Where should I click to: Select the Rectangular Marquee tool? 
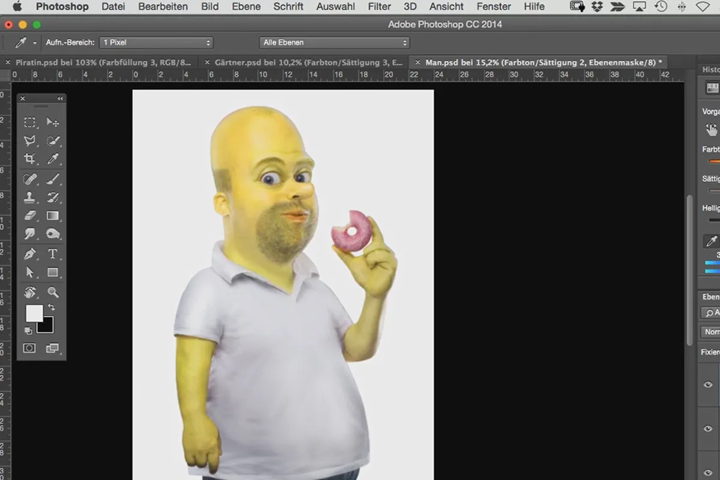click(x=29, y=122)
